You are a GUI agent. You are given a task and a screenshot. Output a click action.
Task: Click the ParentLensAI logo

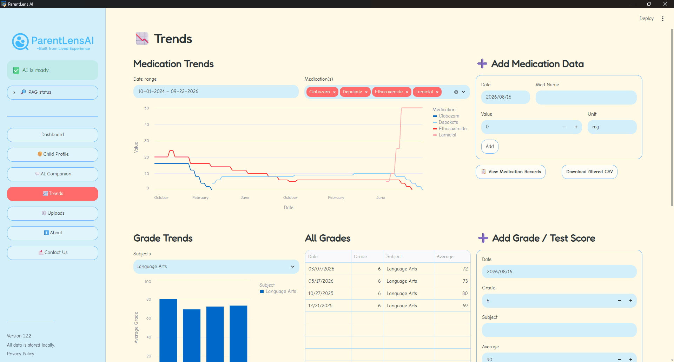point(53,42)
